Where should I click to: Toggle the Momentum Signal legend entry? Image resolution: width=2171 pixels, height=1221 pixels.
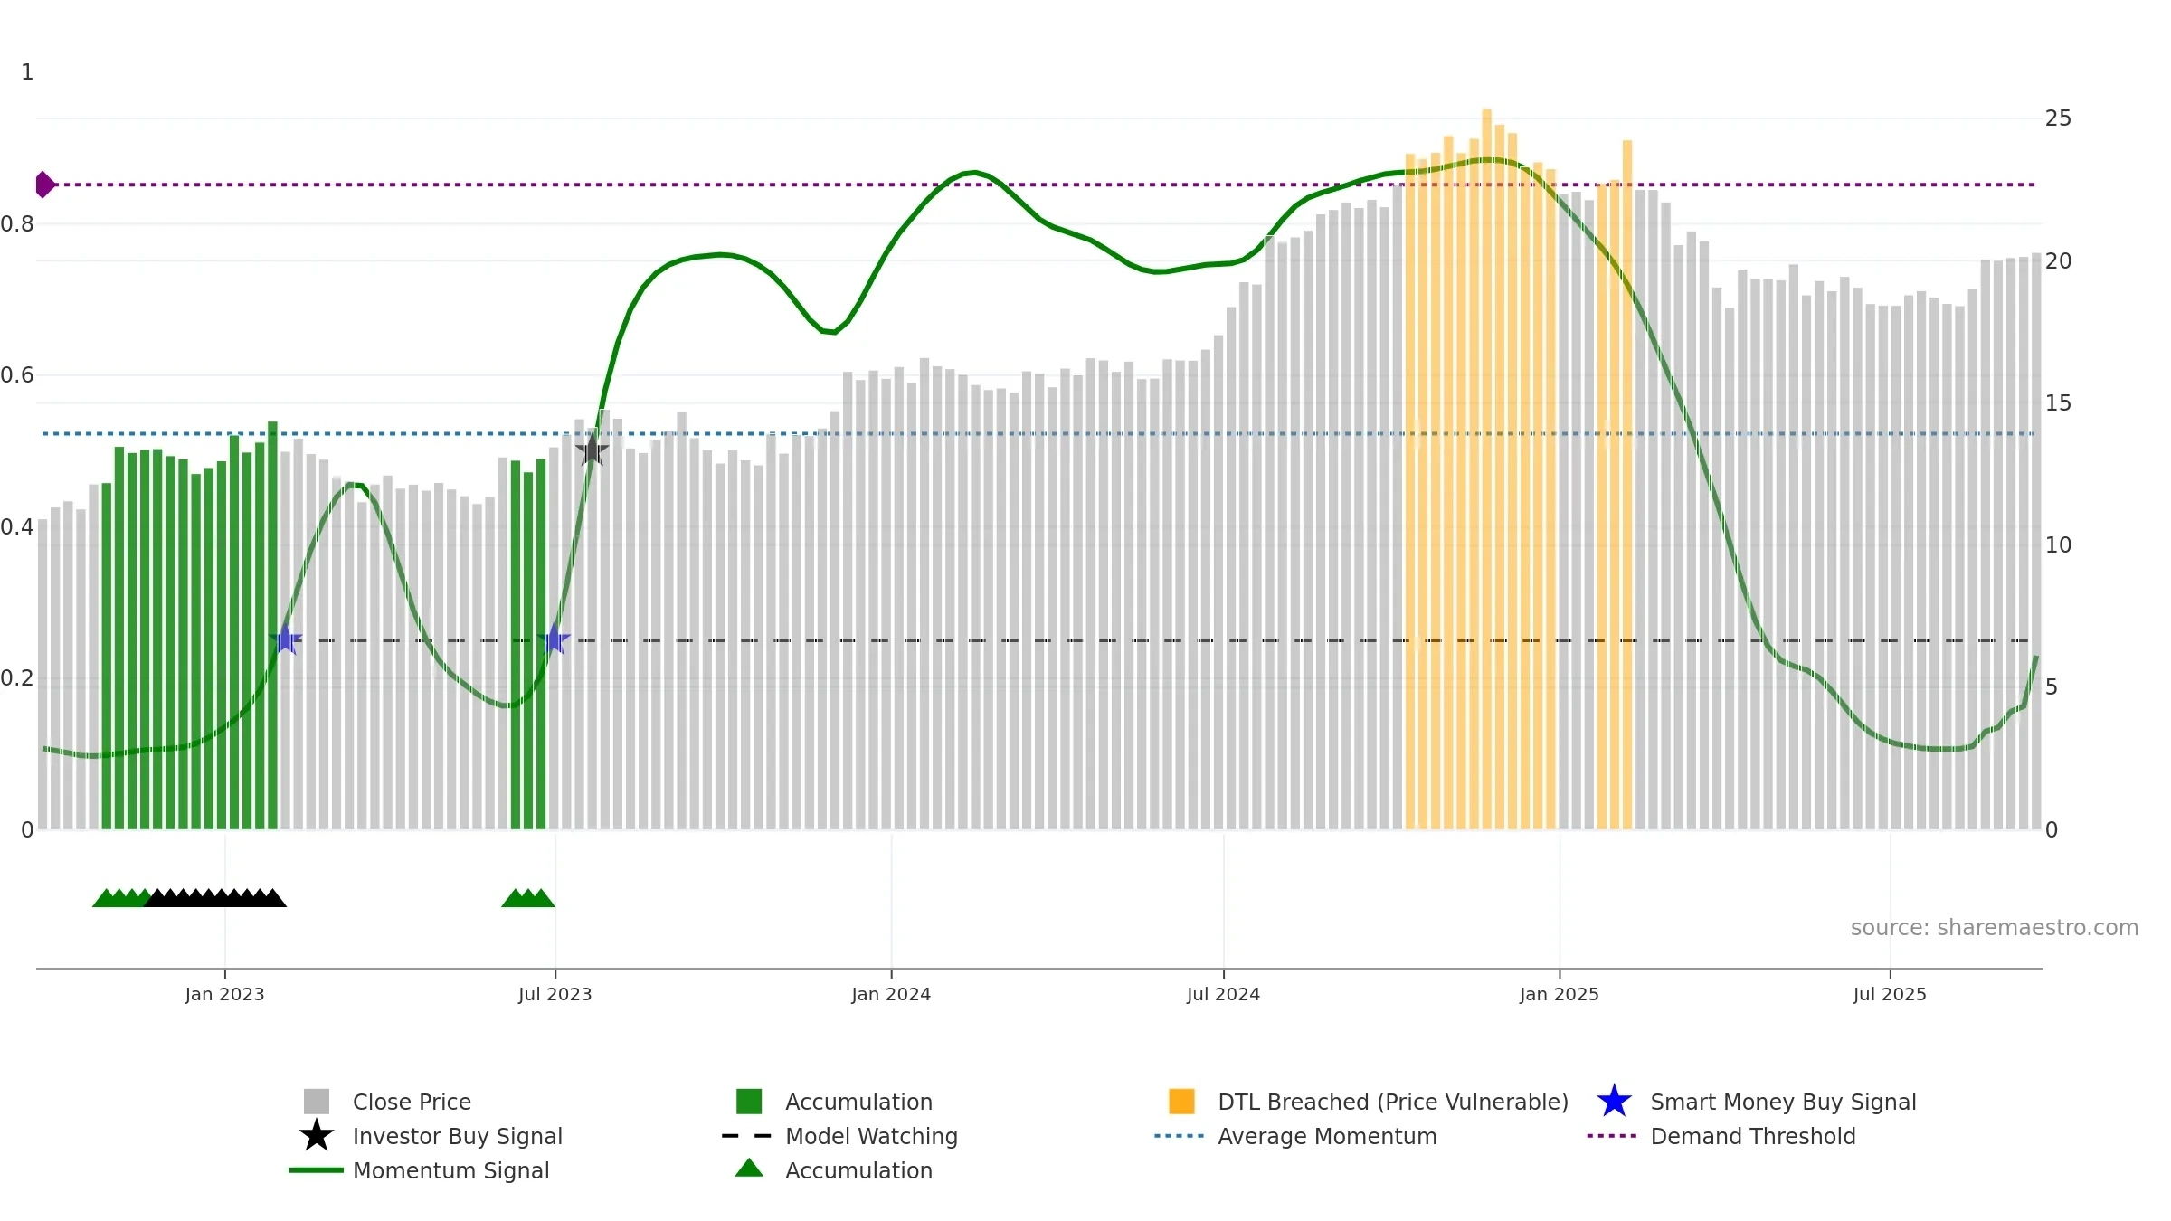(419, 1170)
